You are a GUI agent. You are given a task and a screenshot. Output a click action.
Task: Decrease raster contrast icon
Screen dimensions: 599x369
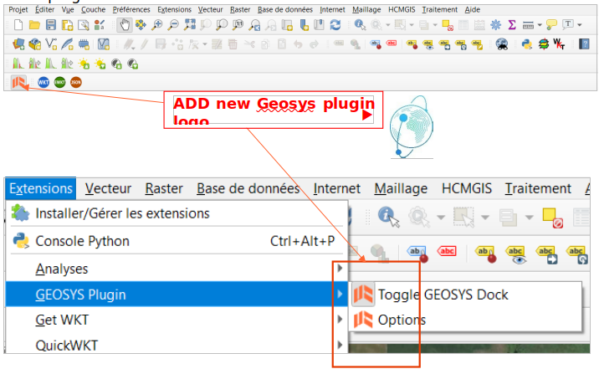coord(132,64)
